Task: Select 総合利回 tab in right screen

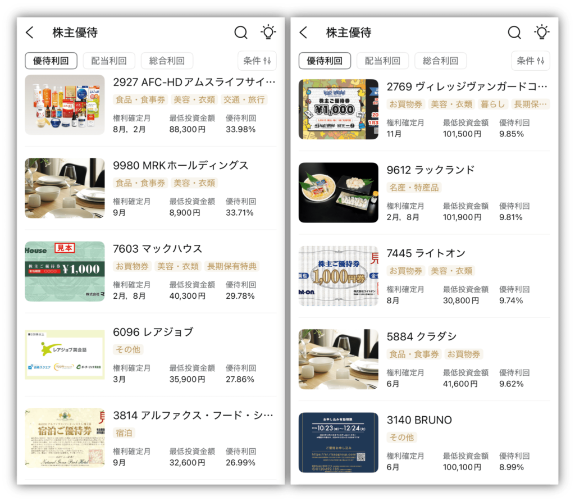Action: click(440, 61)
